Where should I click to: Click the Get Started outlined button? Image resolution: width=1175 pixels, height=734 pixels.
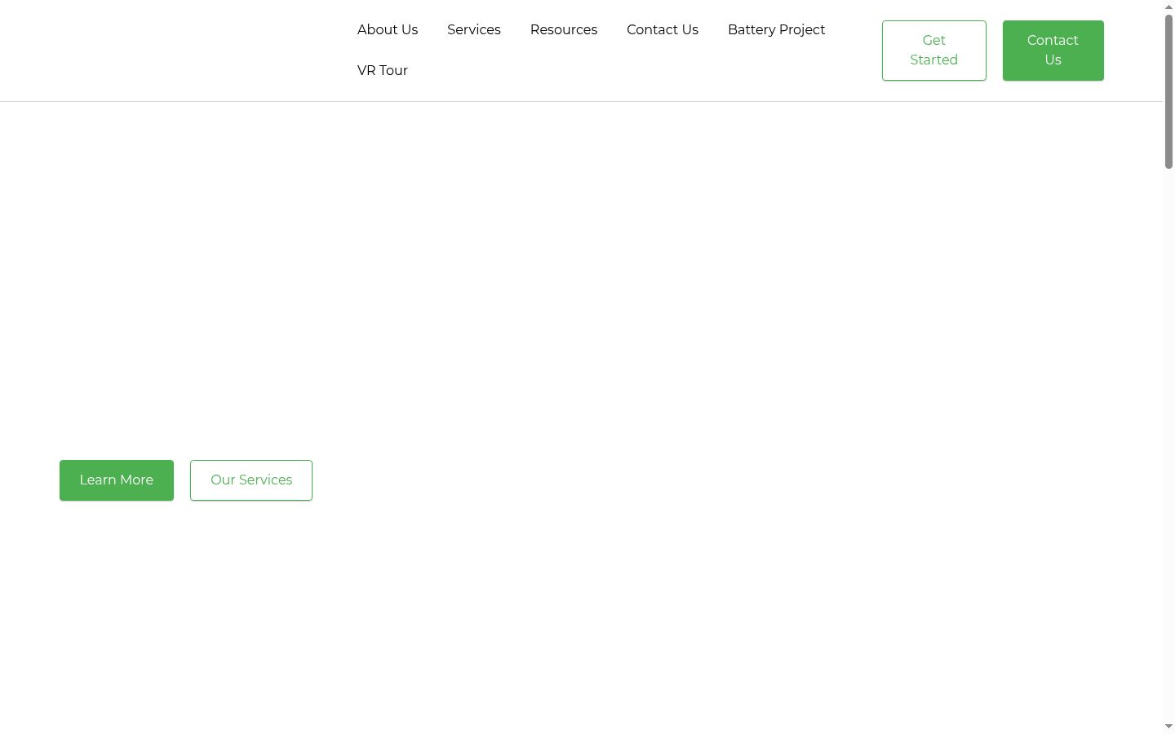pyautogui.click(x=934, y=51)
